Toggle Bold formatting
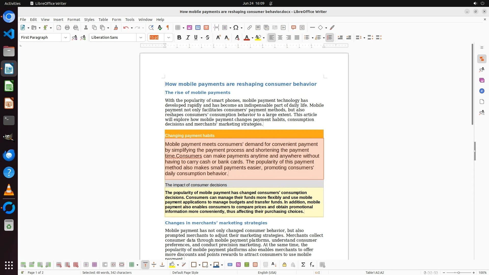Viewport: 489px width, 275px height. coord(179,37)
